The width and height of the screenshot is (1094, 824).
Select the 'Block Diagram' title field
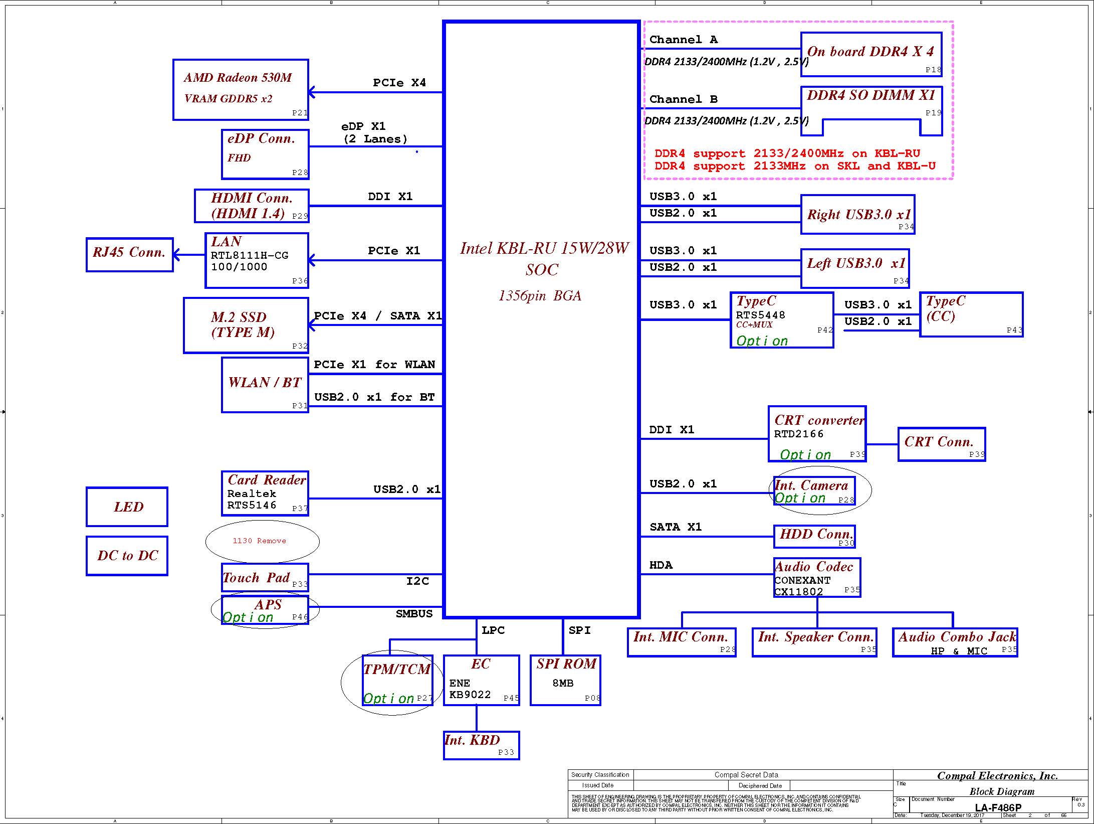tap(1002, 791)
